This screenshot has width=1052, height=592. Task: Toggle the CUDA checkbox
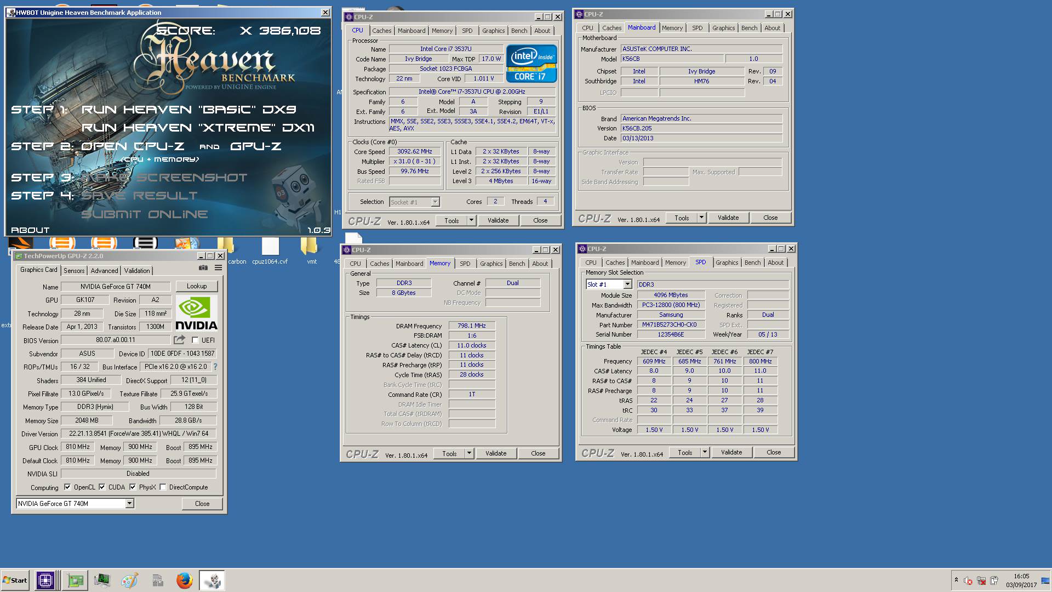[102, 487]
